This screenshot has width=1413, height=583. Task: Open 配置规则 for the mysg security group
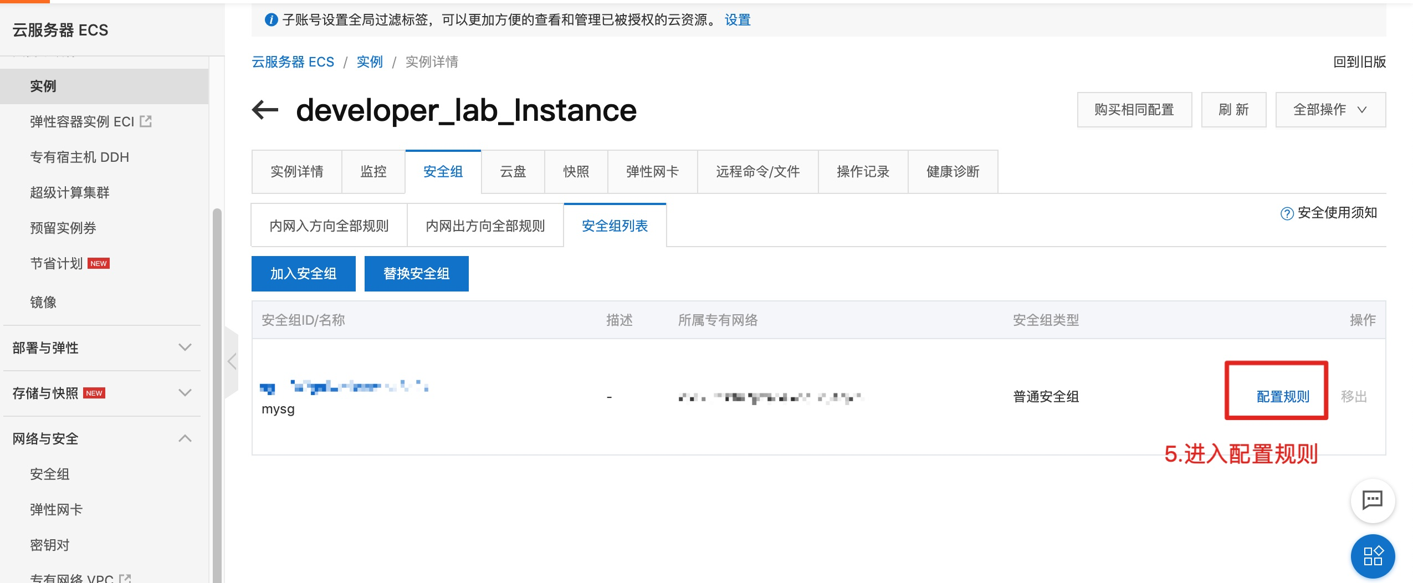click(1282, 396)
